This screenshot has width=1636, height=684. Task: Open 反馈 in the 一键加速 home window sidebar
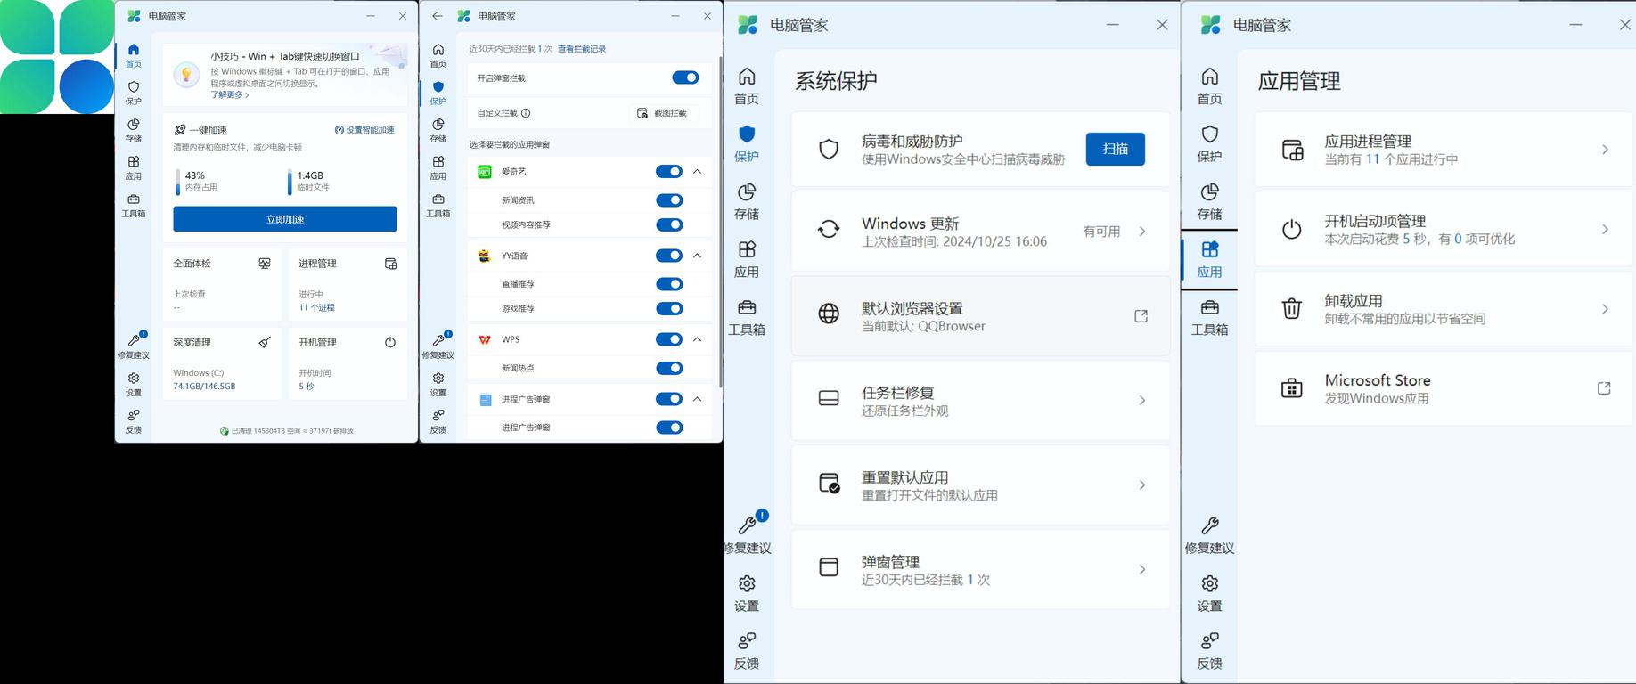coord(133,421)
